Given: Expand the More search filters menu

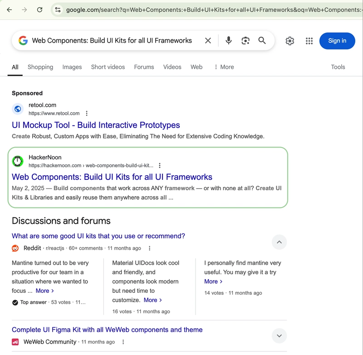Looking at the screenshot, I should tap(224, 67).
